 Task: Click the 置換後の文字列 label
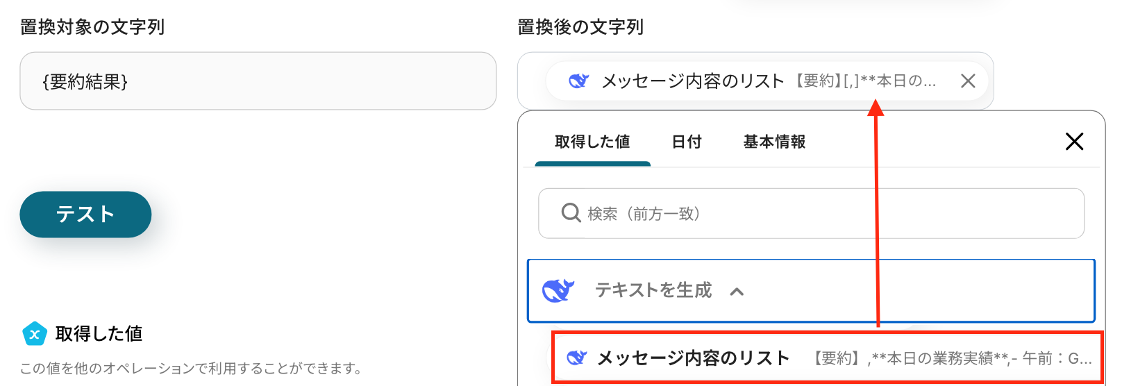tap(580, 27)
